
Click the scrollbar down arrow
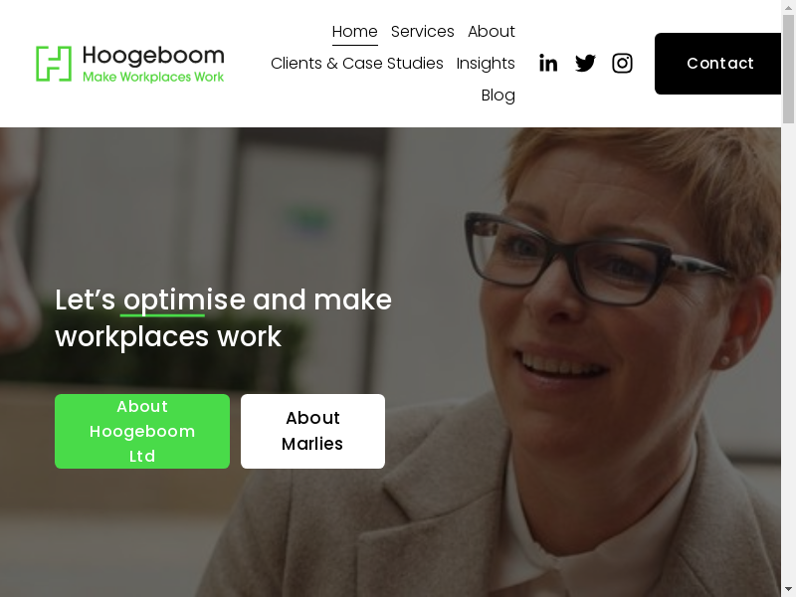788,591
